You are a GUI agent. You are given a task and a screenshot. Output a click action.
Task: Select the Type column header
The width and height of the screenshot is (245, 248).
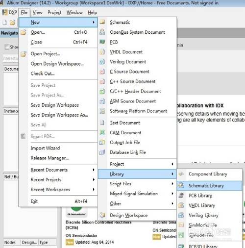(x=47, y=242)
